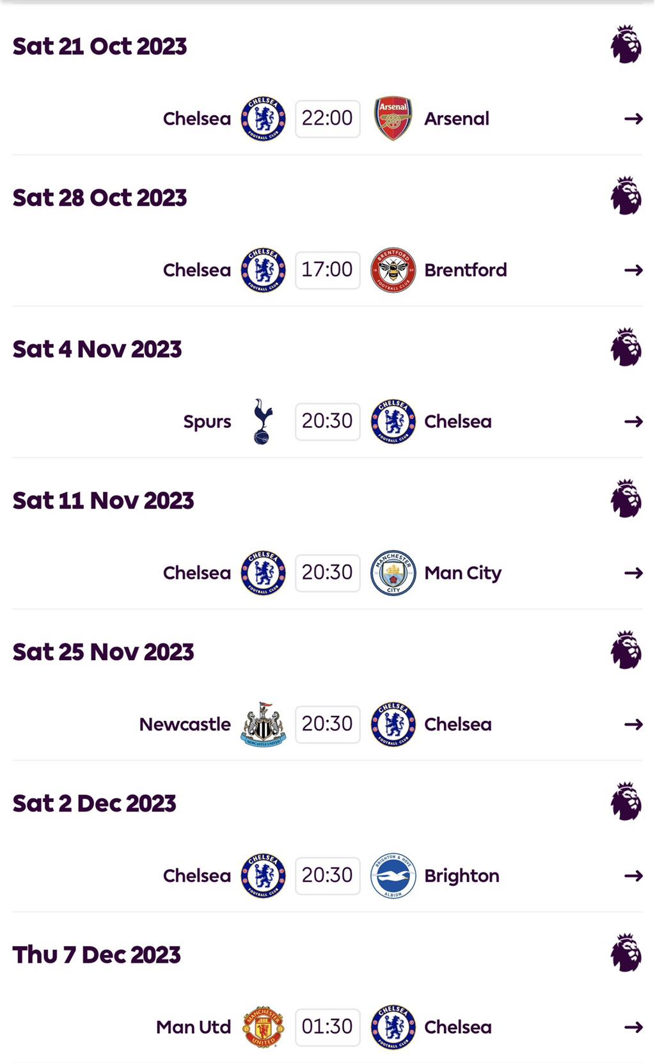Select the 17:00 kickoff time box

327,270
